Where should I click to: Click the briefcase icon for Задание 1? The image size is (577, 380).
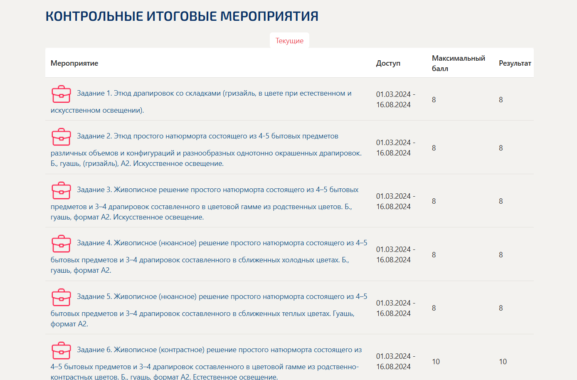[61, 94]
